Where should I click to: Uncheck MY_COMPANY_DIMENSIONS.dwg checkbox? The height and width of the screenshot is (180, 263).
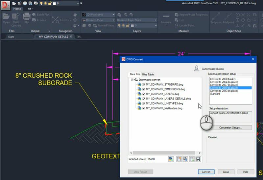(x=144, y=89)
